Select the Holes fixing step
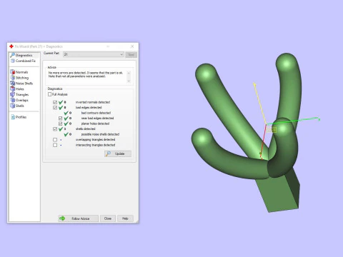 click(17, 89)
